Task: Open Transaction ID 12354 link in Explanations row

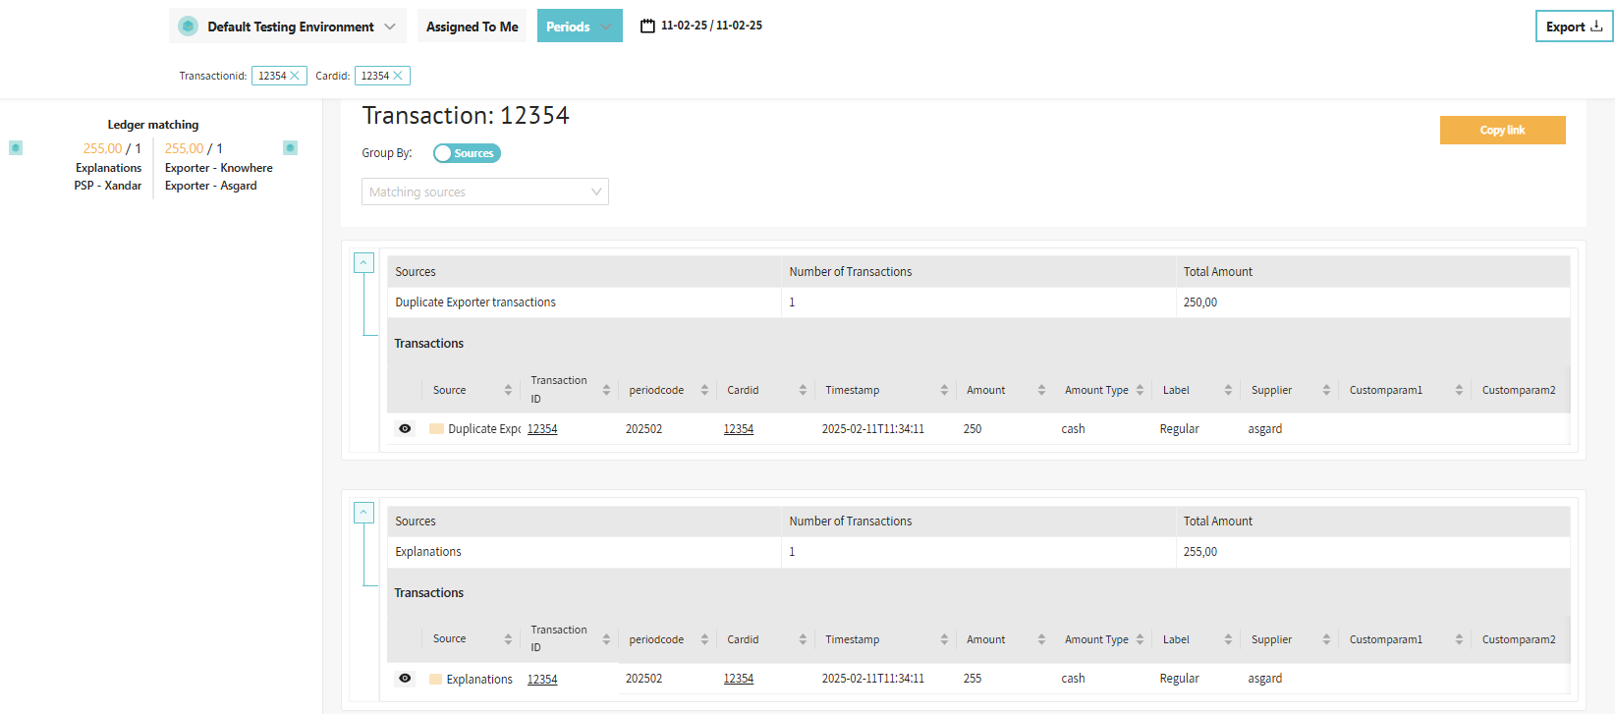Action: (x=542, y=680)
